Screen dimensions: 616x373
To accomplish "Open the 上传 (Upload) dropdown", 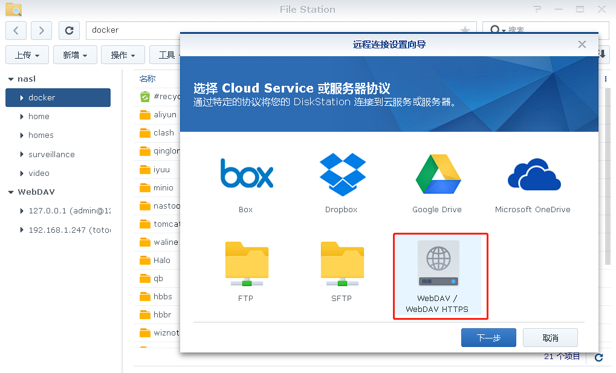I will click(x=27, y=55).
